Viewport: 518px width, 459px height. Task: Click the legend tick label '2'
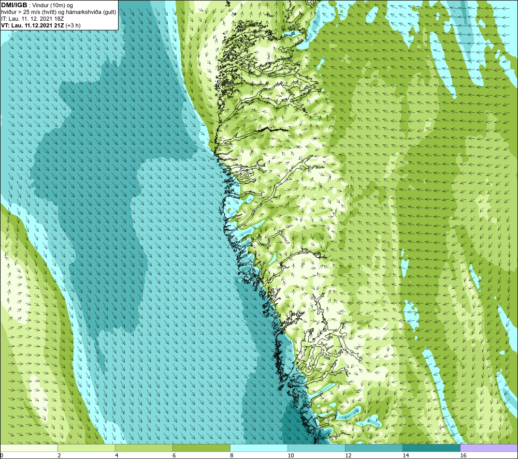(59, 455)
